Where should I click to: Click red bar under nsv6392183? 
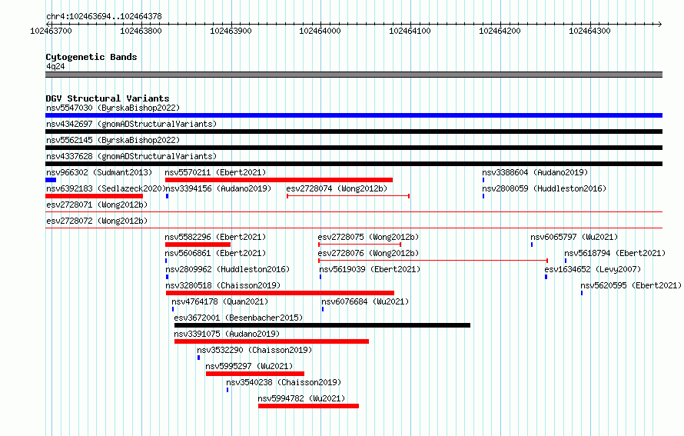[x=94, y=196]
